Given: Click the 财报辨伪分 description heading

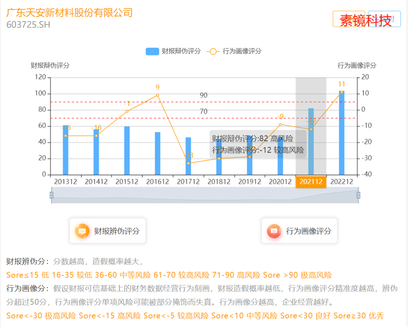Looking at the screenshot, I should coord(28,261).
